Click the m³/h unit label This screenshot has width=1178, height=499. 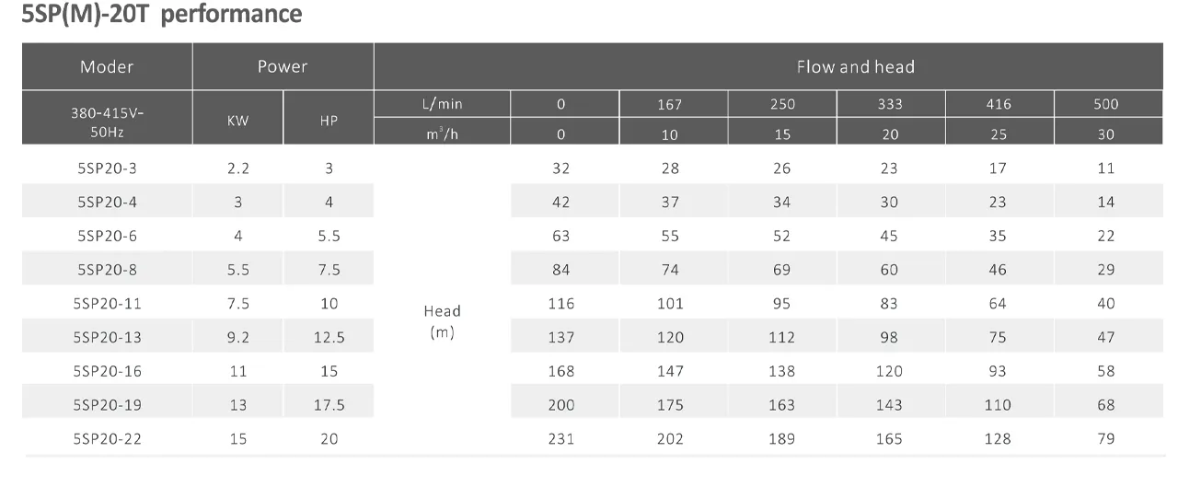coord(443,134)
